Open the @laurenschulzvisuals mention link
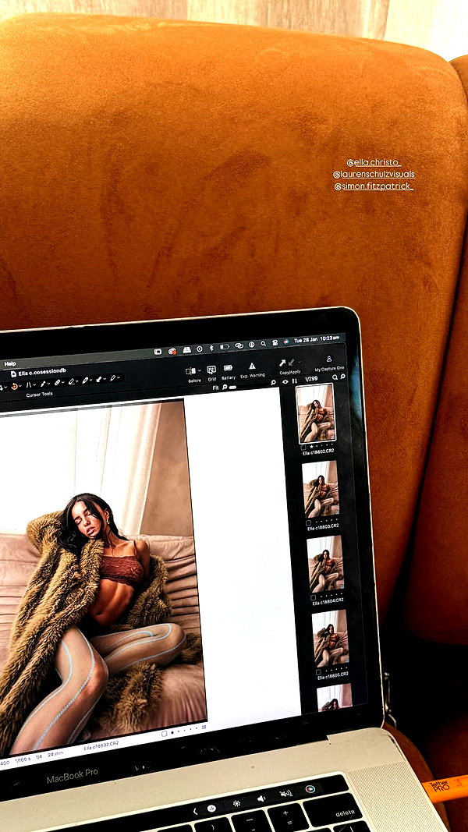The image size is (468, 832). coord(374,174)
